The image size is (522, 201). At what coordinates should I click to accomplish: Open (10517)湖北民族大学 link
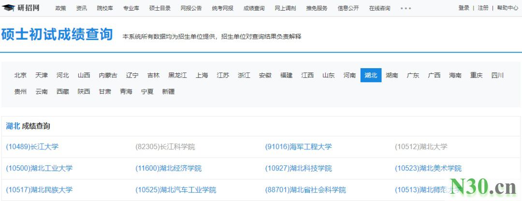(x=39, y=190)
